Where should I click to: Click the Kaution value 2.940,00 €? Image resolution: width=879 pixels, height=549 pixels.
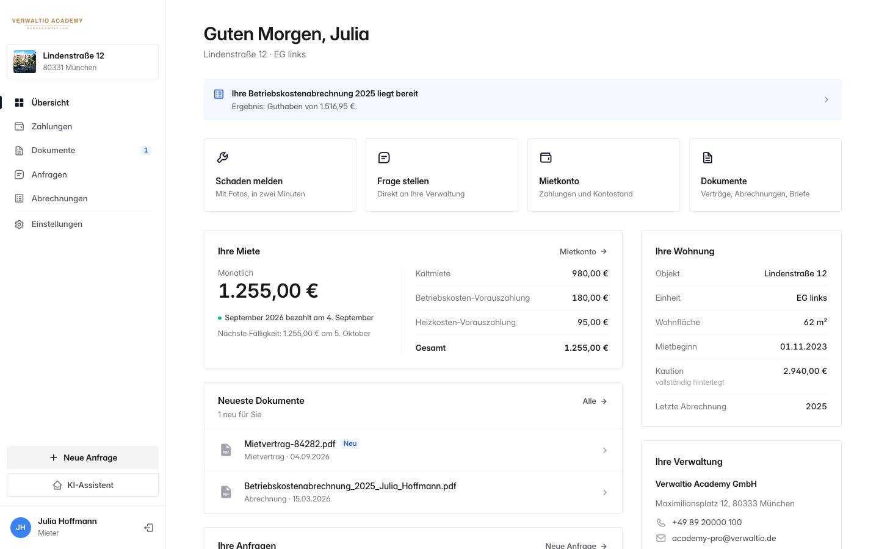(805, 371)
